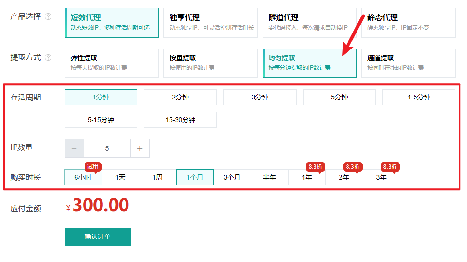Click the 确认订单 button
The height and width of the screenshot is (262, 467).
click(x=97, y=237)
